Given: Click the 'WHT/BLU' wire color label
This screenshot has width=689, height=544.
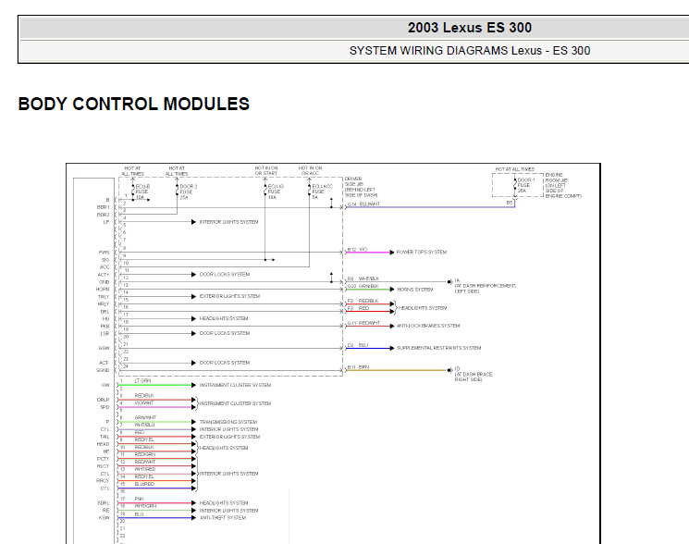Looking at the screenshot, I should click(144, 425).
